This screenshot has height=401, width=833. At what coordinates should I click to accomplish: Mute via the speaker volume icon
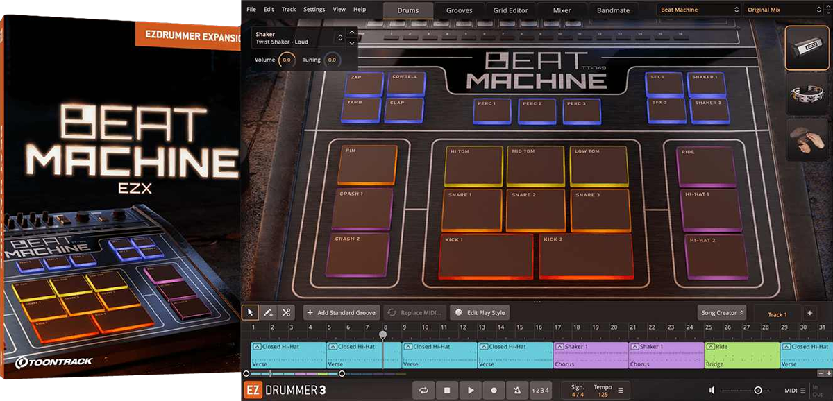click(712, 391)
